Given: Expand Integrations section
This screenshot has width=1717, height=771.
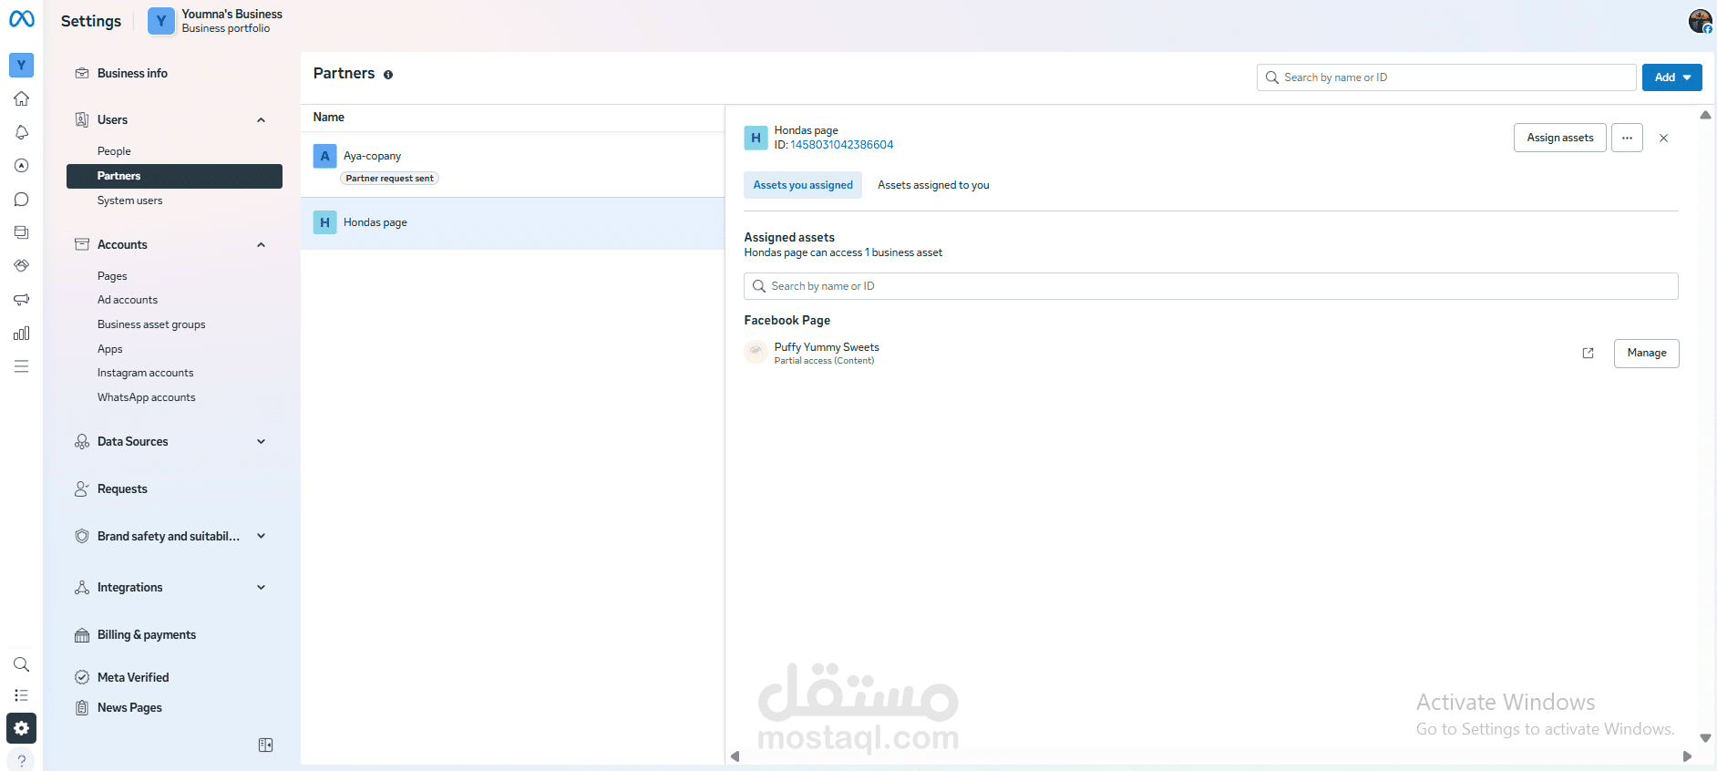Looking at the screenshot, I should (262, 588).
